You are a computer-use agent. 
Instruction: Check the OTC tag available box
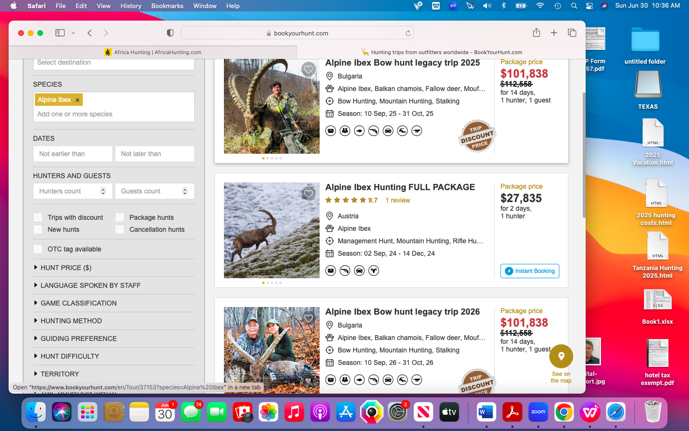click(38, 249)
